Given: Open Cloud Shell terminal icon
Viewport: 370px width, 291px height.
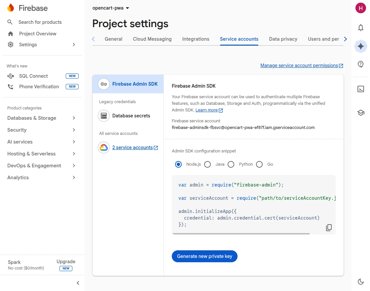Looking at the screenshot, I should (x=360, y=89).
